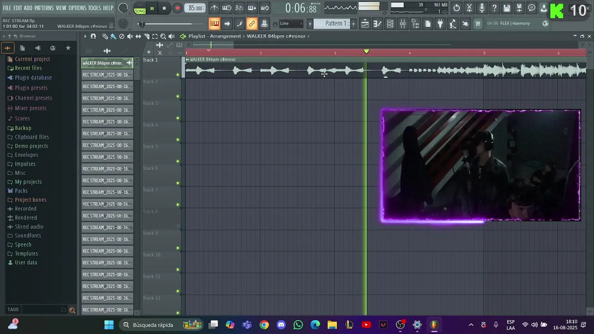Select WALKER 84bpm c#minor clip in picker
Image resolution: width=594 pixels, height=334 pixels.
pyautogui.click(x=107, y=63)
